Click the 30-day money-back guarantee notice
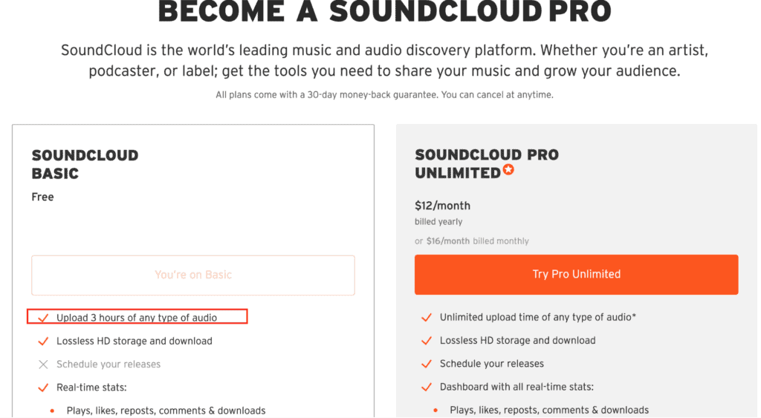Screen dimensions: 761x418 [384, 94]
